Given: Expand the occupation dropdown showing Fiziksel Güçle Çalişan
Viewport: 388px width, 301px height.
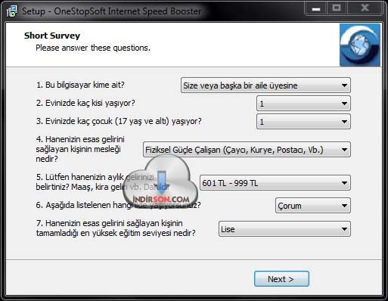Looking at the screenshot, I should pos(247,150).
